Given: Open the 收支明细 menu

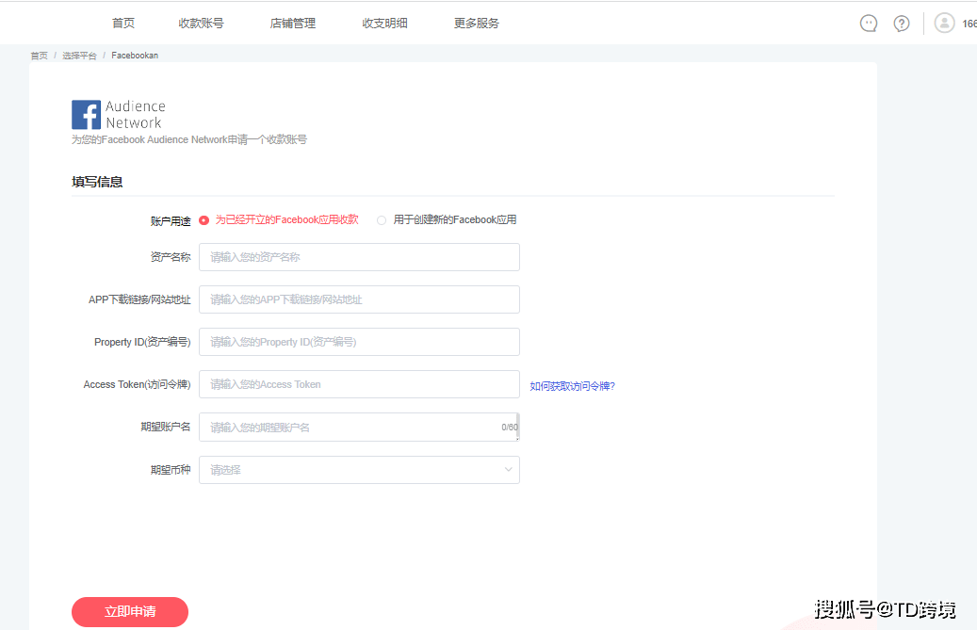Looking at the screenshot, I should 384,23.
